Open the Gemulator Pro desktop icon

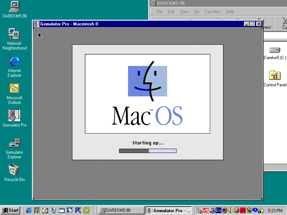click(14, 115)
